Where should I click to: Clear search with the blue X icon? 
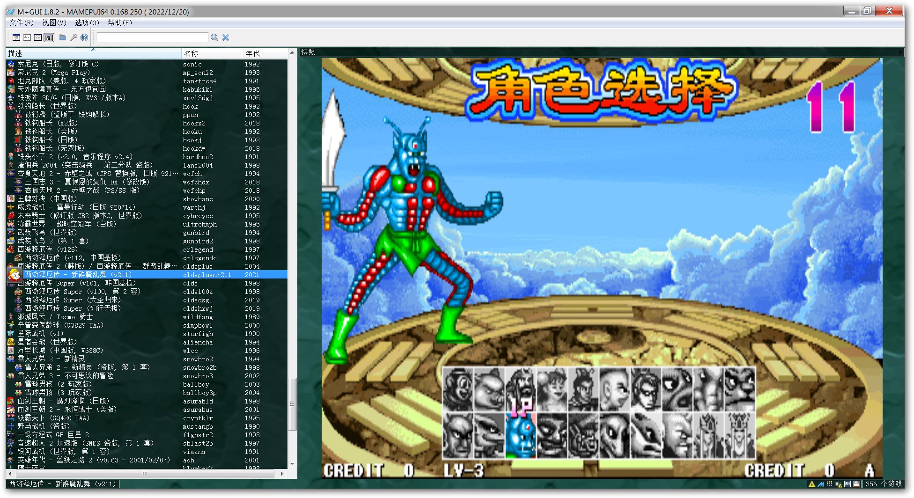[226, 37]
